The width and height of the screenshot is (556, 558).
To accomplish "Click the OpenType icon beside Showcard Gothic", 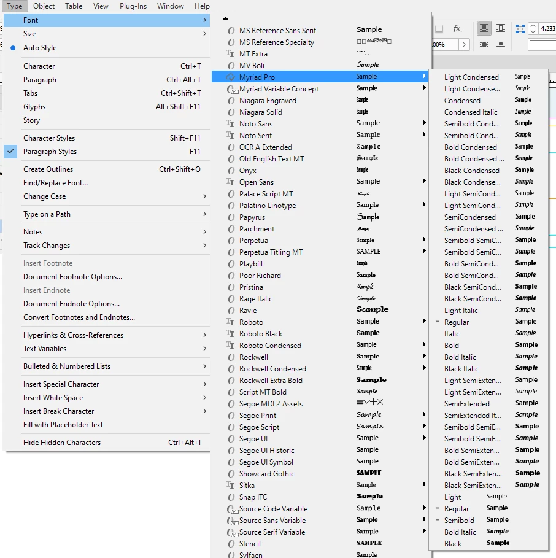I will click(231, 474).
